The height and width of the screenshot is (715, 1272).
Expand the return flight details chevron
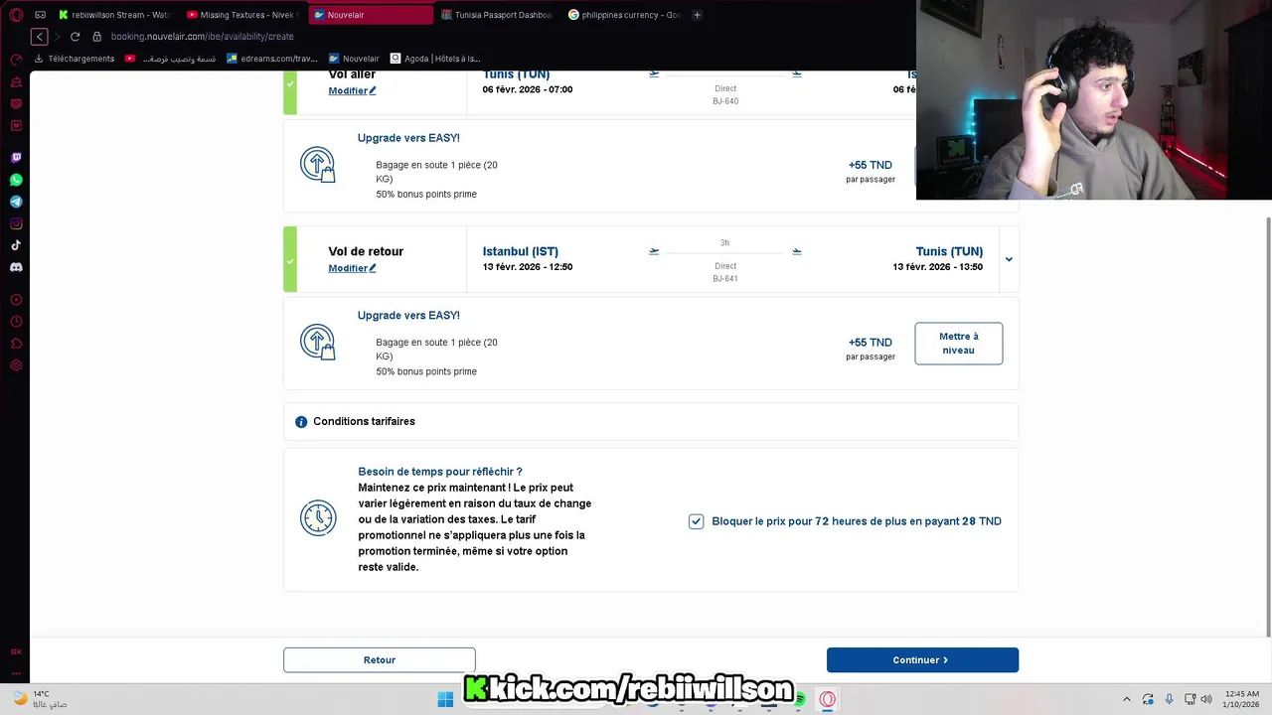[1009, 259]
